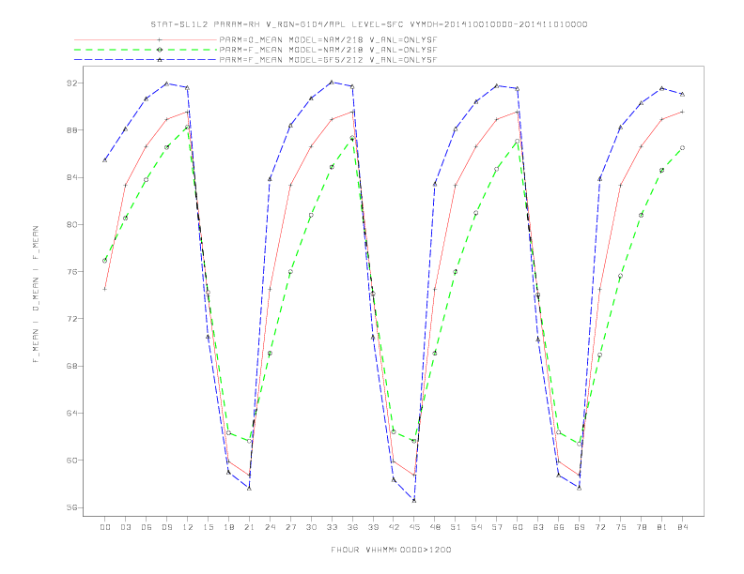744x574 pixels.
Task: Click the x-axis title FHOUR VHHMM:0000>1200
Action: 391,550
